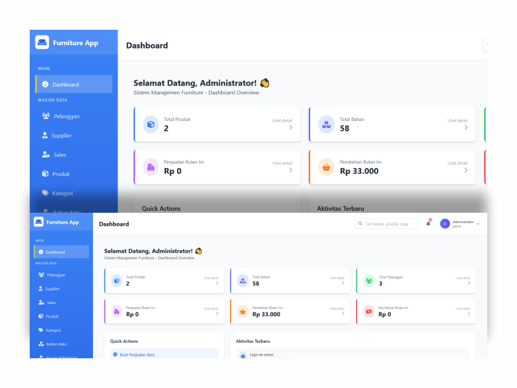Select Sales in the smaller bottom sidebar
517x388 pixels.
pyautogui.click(x=51, y=303)
